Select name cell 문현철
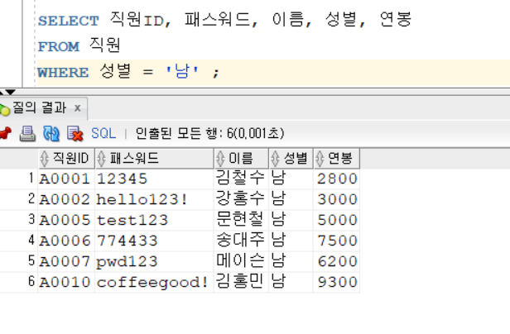This screenshot has width=510, height=334. 242,220
